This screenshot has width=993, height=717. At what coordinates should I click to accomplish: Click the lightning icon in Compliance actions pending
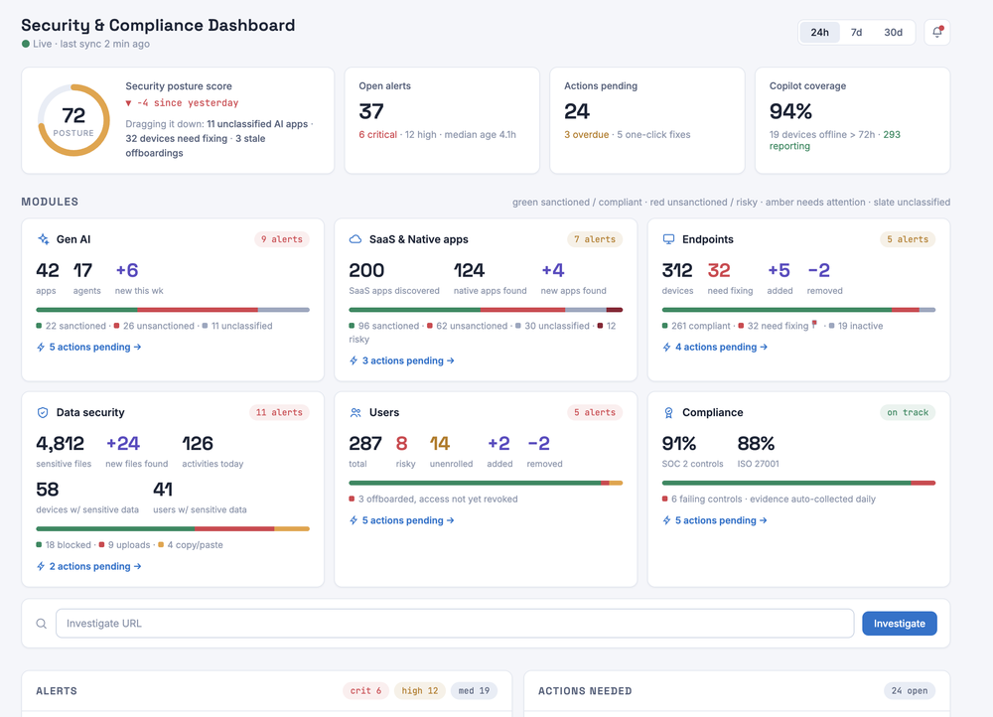tap(666, 520)
